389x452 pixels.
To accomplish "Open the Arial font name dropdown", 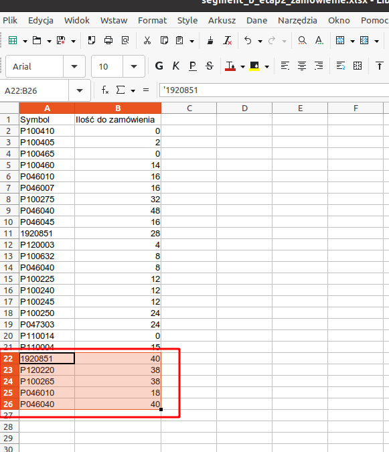I will coord(74,66).
